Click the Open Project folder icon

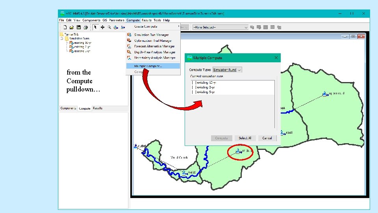[x=72, y=27]
